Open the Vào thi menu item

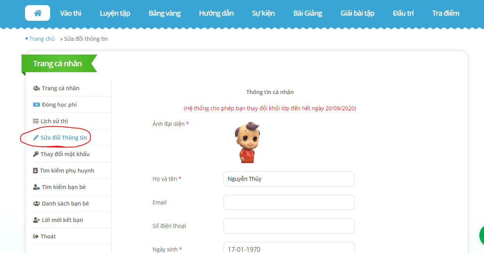(x=70, y=13)
